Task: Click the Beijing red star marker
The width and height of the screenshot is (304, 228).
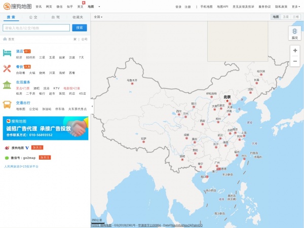Action: (x=227, y=101)
